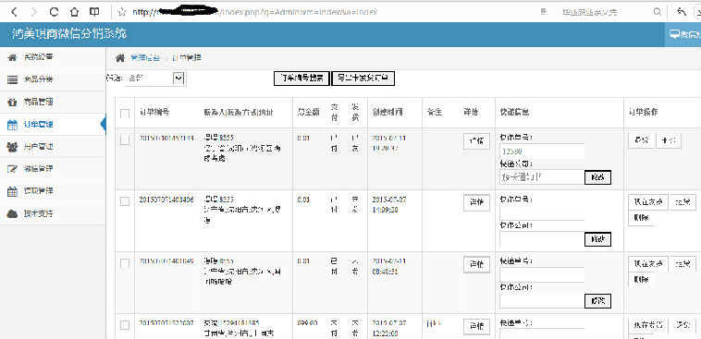701x339 pixels.
Task: Click the courier company field in the 12580 row
Action: point(542,177)
